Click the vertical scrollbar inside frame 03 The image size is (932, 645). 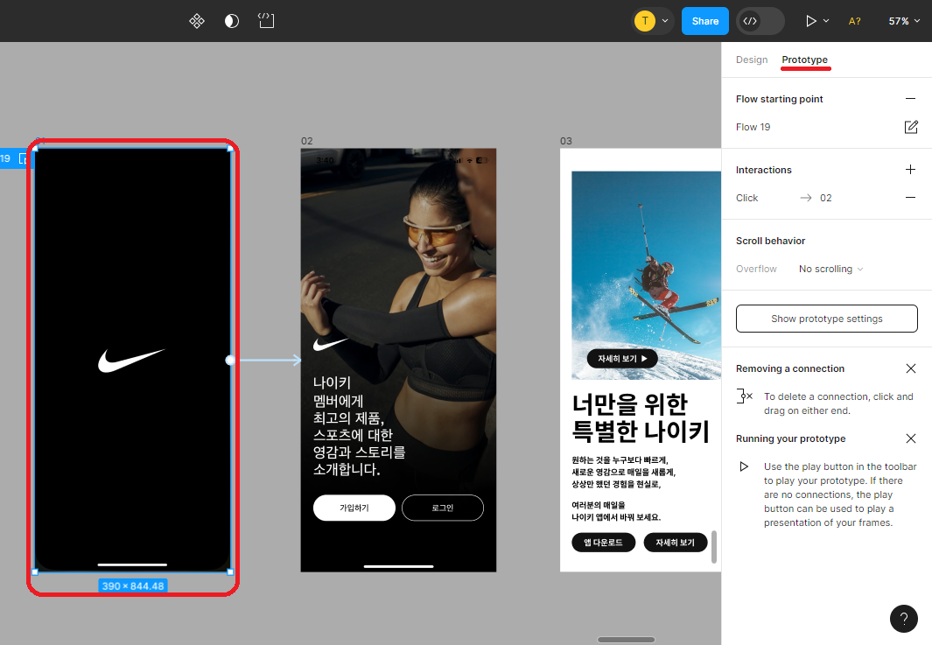(x=714, y=546)
